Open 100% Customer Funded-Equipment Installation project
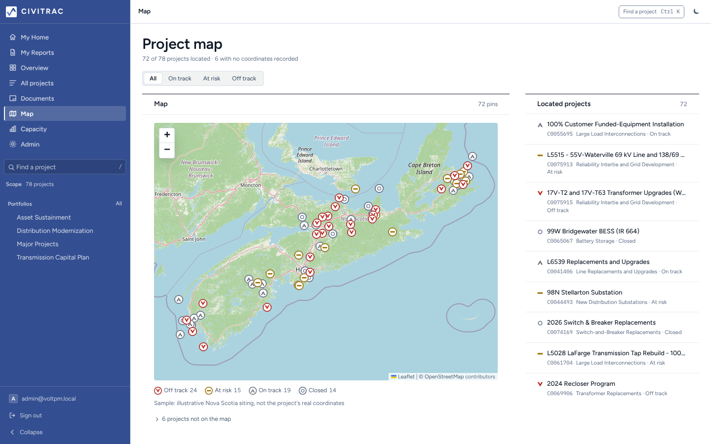The height and width of the screenshot is (444, 711). coord(612,129)
